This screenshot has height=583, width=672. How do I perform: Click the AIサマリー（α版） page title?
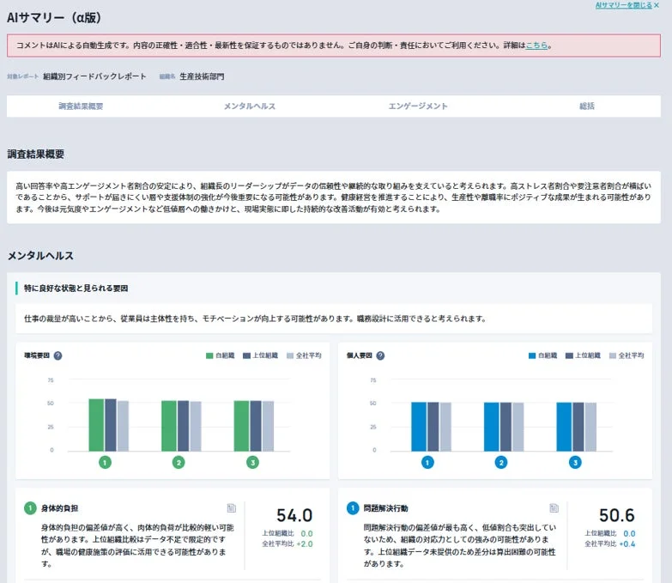(x=54, y=17)
